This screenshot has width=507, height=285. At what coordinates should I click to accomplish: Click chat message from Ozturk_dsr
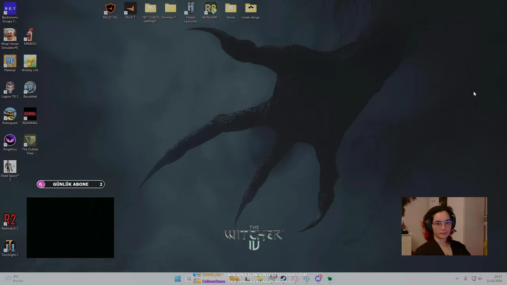[x=250, y=275]
